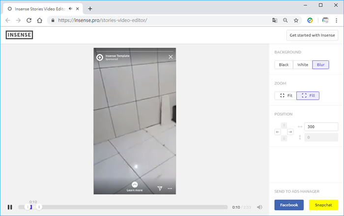Send to Snapchat Ads Manager
The height and width of the screenshot is (216, 344).
pyautogui.click(x=323, y=205)
